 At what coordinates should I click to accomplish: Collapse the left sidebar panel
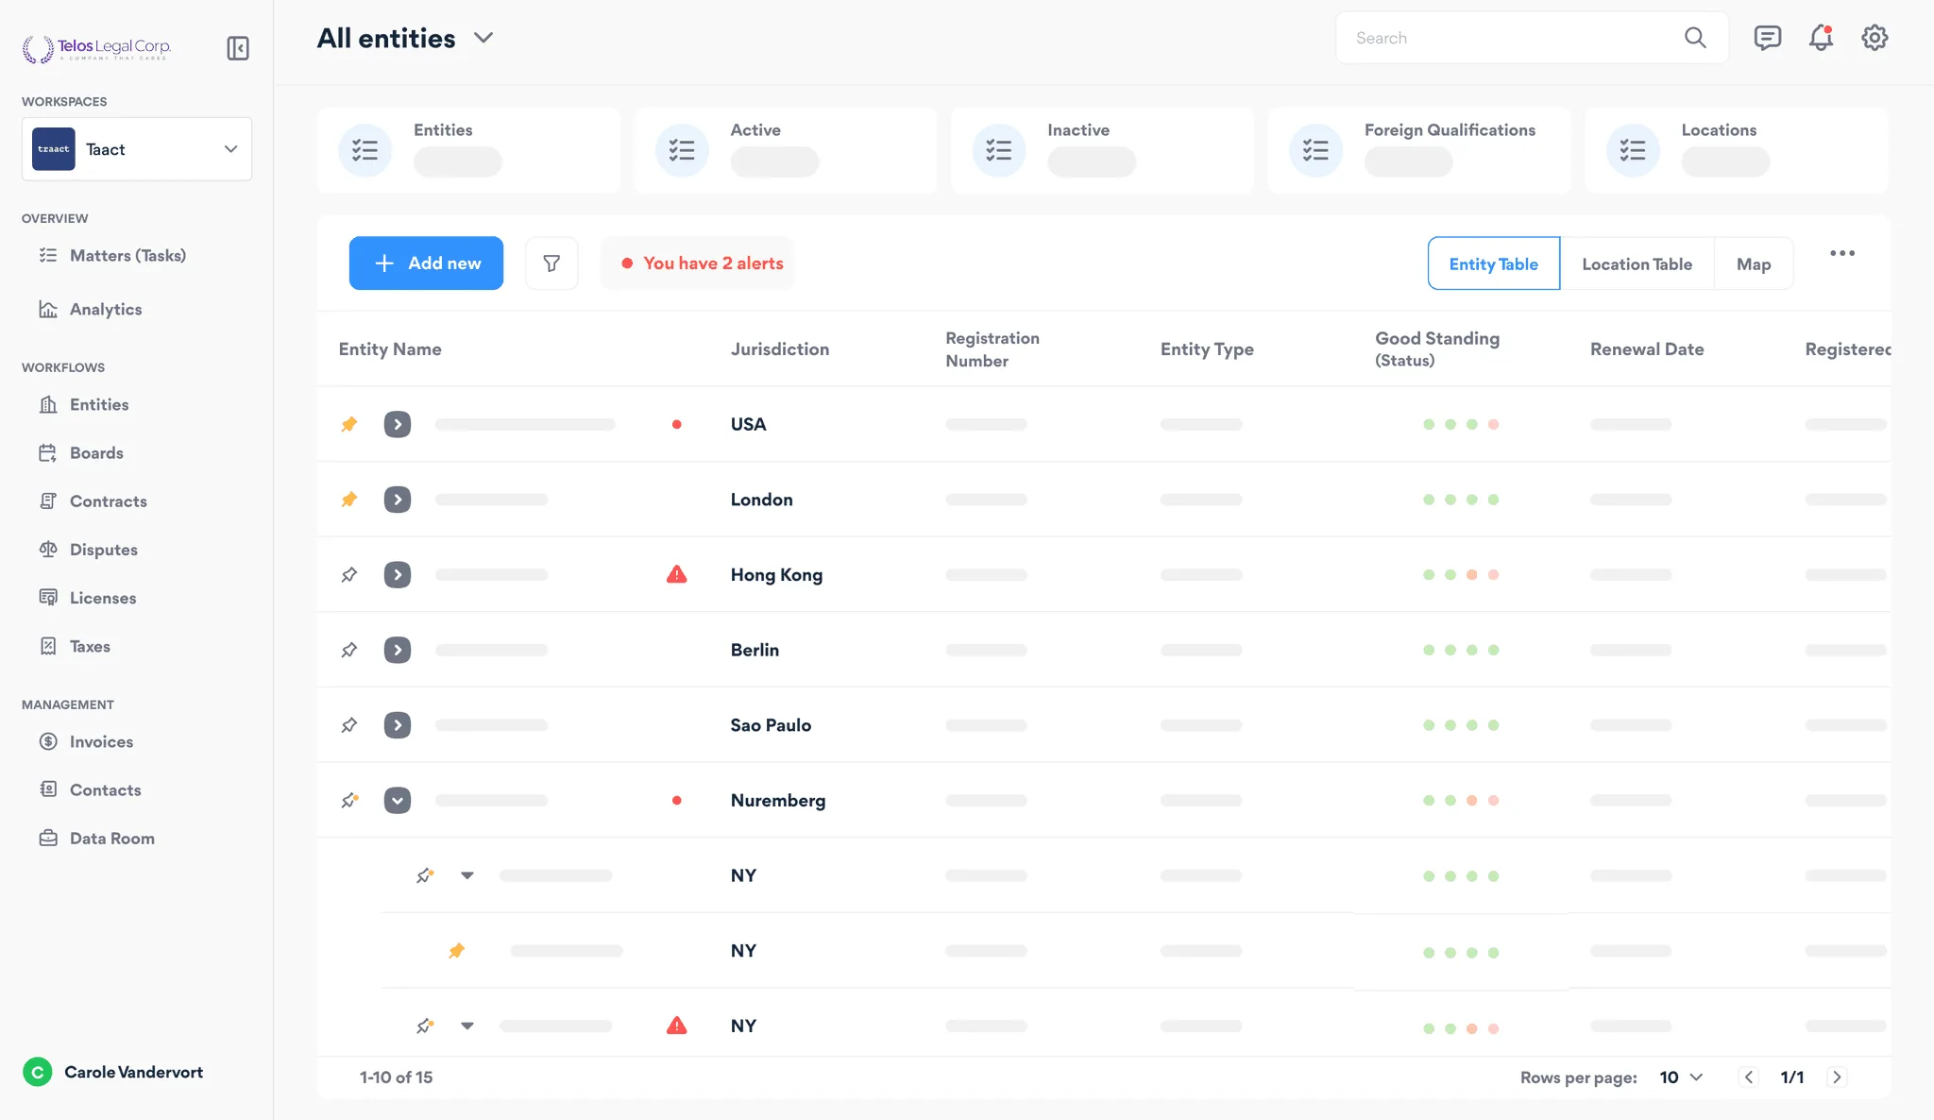coord(238,48)
